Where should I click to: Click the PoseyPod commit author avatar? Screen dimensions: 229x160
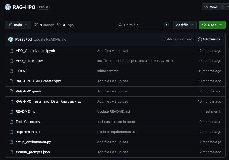[11, 39]
